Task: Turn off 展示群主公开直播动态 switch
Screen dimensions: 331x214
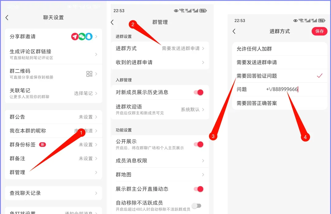Action: [x=198, y=189]
